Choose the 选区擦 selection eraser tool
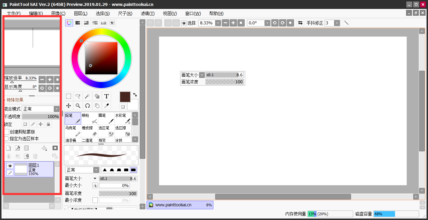Viewport: 428px width, 220px height. tap(123, 131)
